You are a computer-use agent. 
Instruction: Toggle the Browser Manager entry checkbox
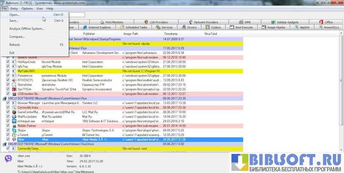click(8, 103)
